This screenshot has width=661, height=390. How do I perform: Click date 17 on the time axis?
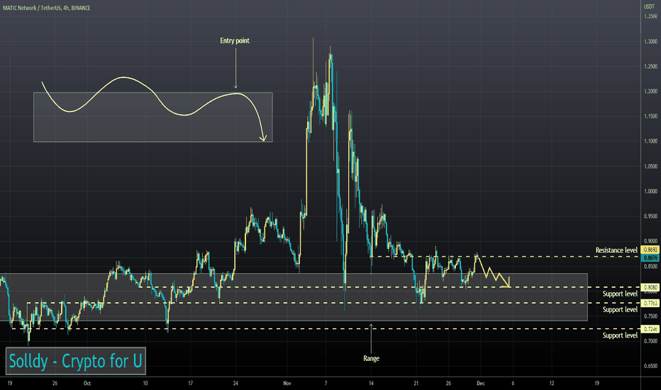point(191,383)
